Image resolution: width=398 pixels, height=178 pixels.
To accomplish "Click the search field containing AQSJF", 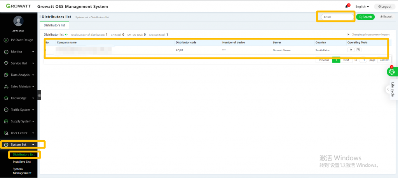I will 337,17.
